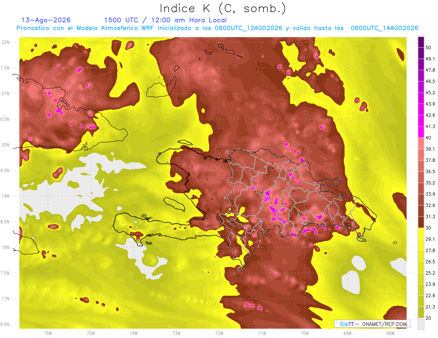Click the "73W" longitude label
The width and height of the screenshot is (438, 338).
point(176,333)
